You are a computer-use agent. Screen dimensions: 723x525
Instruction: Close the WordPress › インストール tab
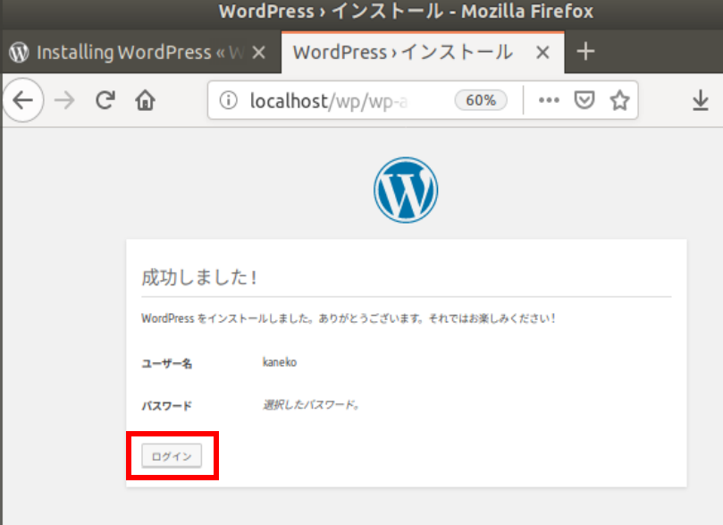(542, 52)
